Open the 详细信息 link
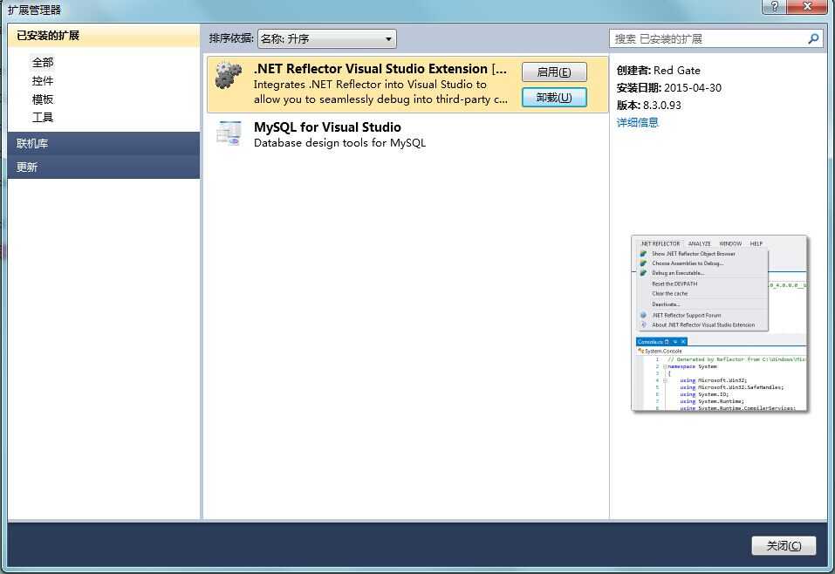 click(x=638, y=122)
